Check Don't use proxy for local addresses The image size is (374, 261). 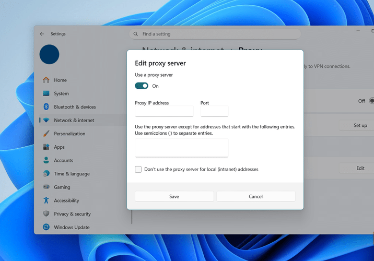point(138,169)
